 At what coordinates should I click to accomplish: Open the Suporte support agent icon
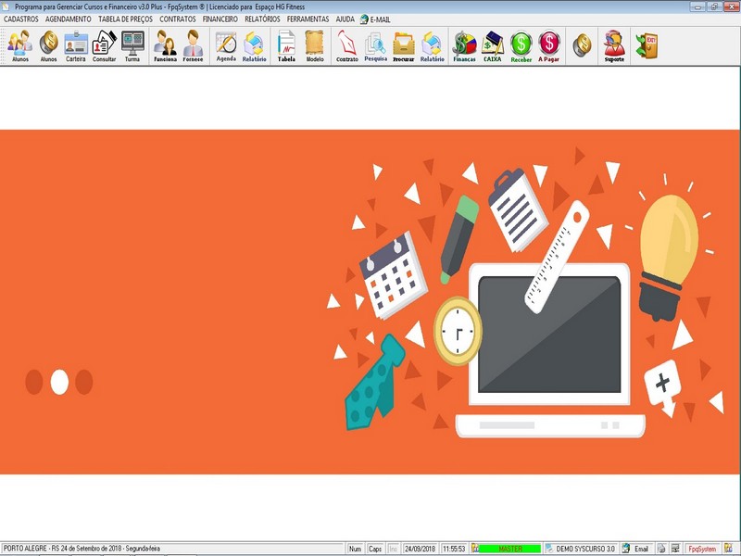tap(614, 45)
